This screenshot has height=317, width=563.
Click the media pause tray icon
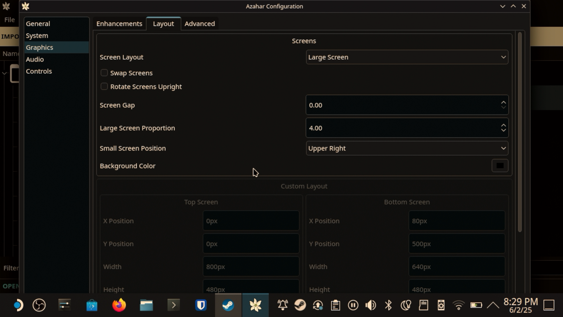353,305
